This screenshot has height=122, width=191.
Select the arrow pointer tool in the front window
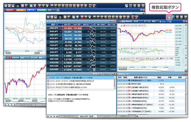click(x=86, y=17)
